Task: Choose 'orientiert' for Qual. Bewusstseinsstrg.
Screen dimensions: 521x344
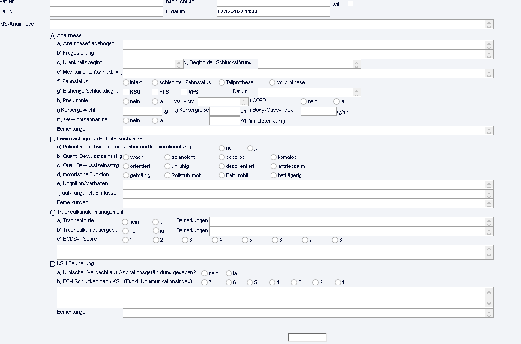Action: point(126,166)
